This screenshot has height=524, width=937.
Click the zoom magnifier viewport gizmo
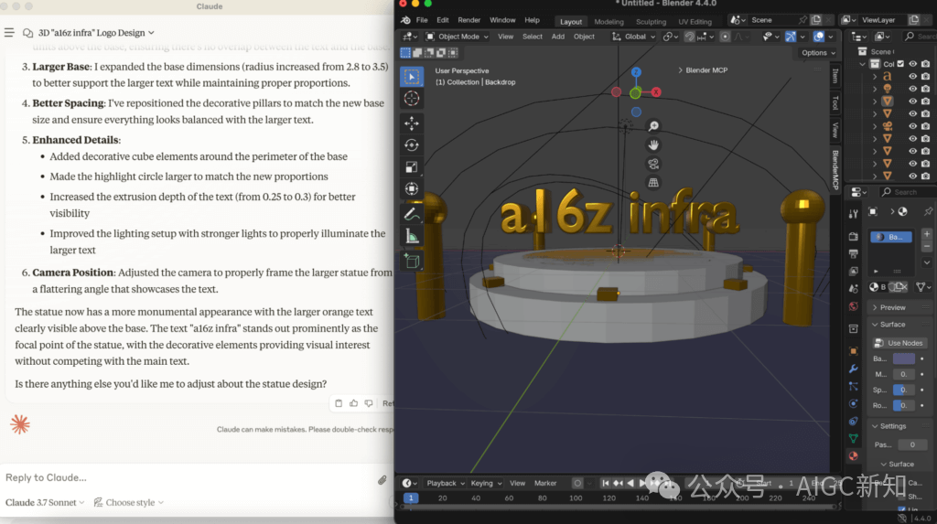[653, 126]
